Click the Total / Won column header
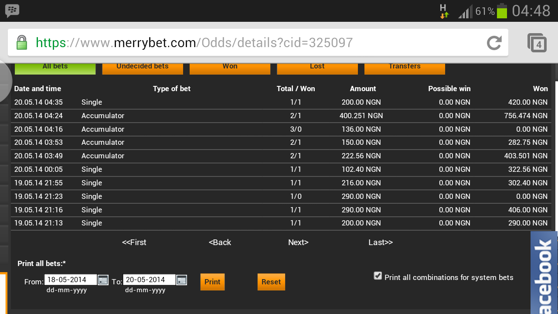The image size is (558, 314). click(x=296, y=89)
